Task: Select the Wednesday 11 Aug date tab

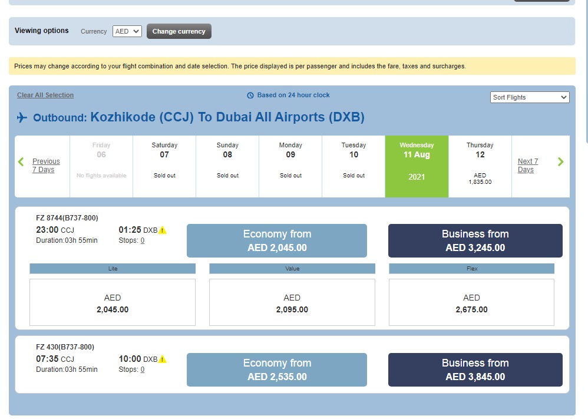Action: tap(417, 166)
